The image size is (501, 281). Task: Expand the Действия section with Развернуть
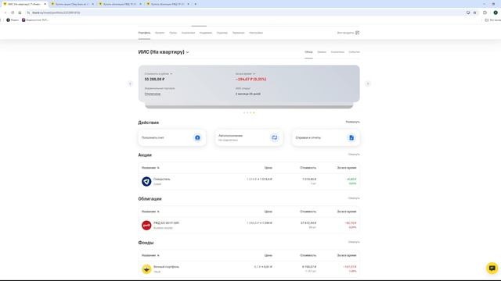pos(353,122)
